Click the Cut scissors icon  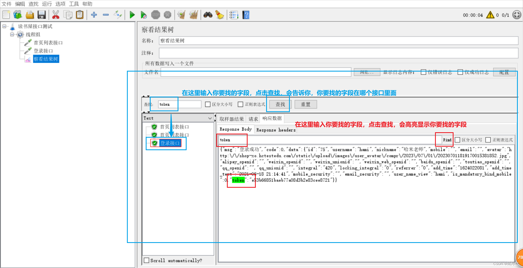point(56,15)
